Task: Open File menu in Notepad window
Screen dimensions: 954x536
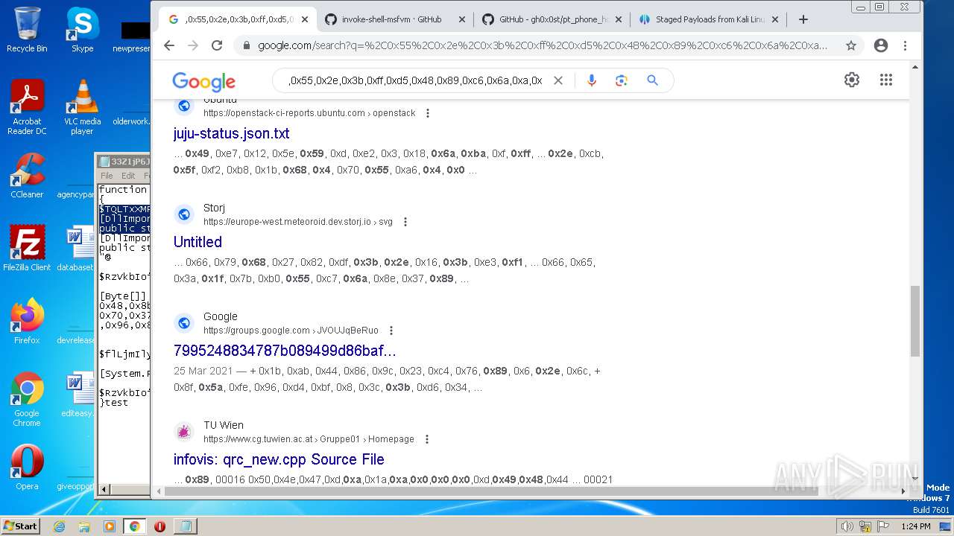Action: 107,176
